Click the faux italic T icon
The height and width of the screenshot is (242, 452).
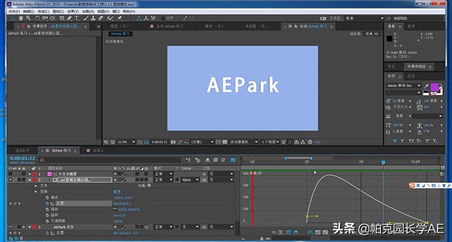click(402, 141)
